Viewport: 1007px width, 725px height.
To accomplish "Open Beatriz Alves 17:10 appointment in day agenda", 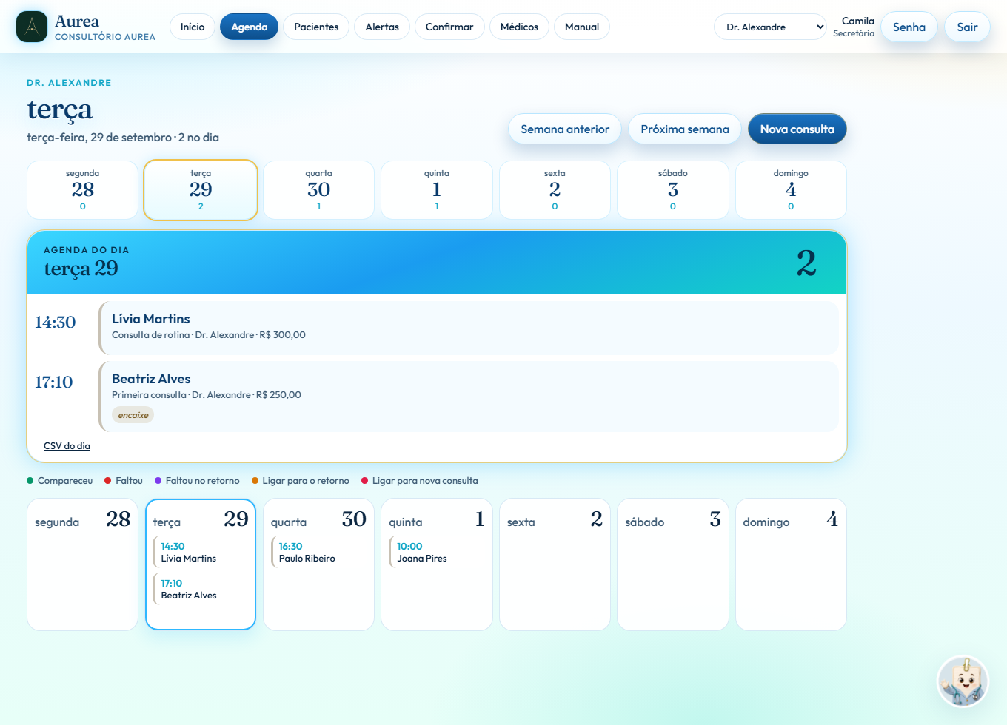I will pos(469,397).
